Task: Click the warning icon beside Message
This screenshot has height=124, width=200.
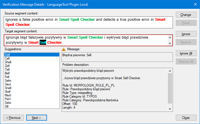Action: click(64, 49)
